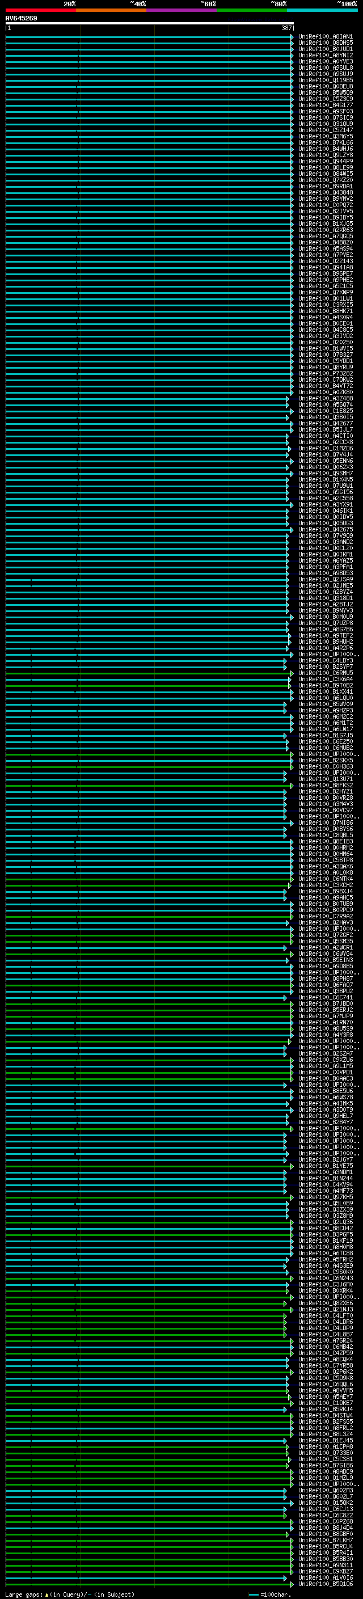Click the UniRef100_C6RMU5 hit label

click(325, 673)
